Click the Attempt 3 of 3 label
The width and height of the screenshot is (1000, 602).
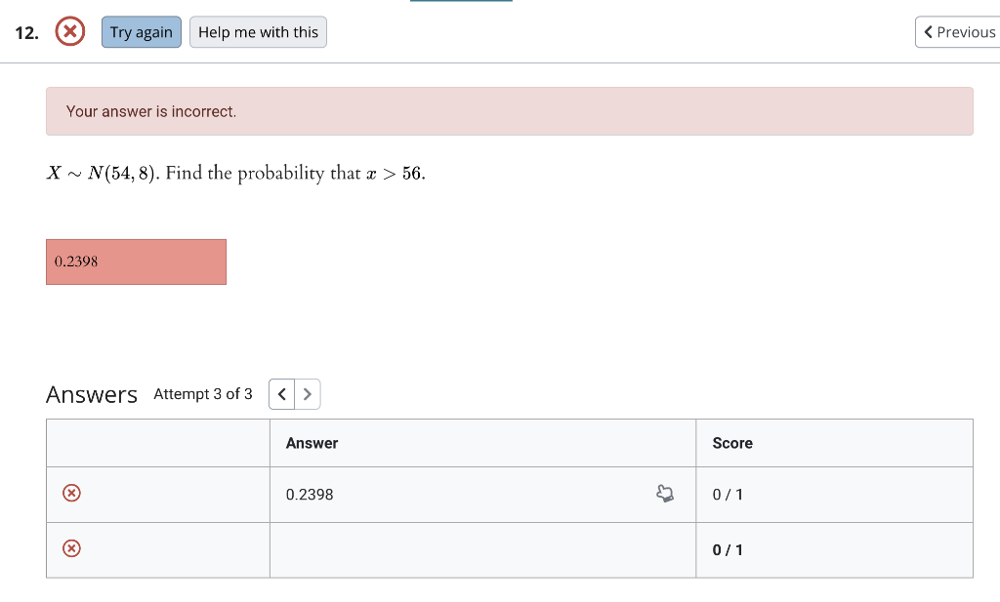[202, 393]
